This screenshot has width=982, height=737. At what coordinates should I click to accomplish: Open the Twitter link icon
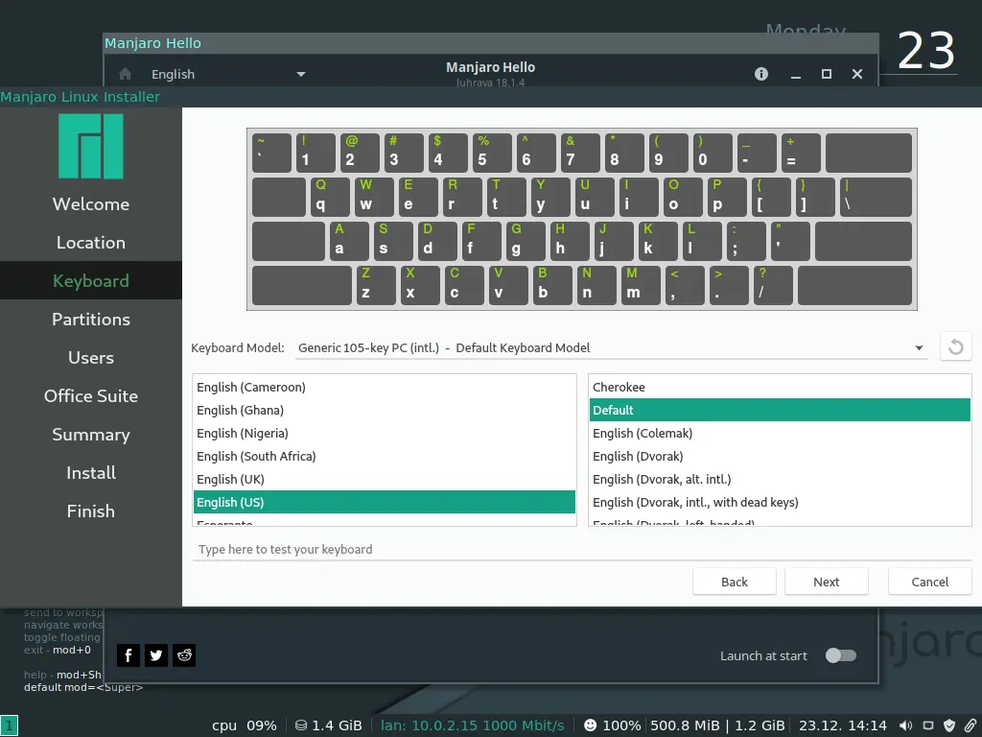(x=156, y=655)
